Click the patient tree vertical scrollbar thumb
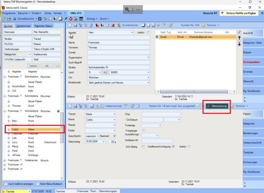This screenshot has height=193, width=264. pos(62,128)
